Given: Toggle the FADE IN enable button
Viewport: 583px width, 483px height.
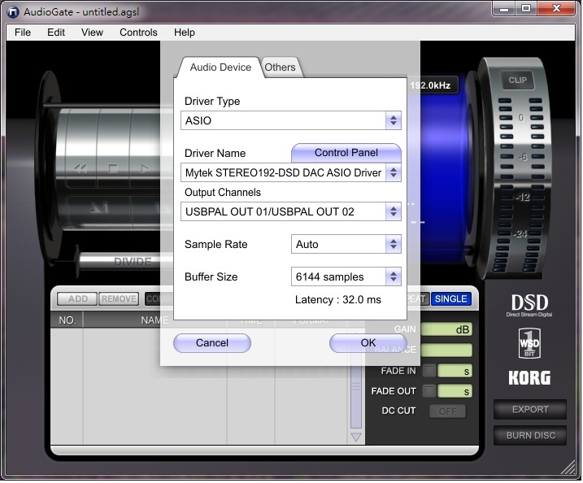Looking at the screenshot, I should (x=429, y=371).
